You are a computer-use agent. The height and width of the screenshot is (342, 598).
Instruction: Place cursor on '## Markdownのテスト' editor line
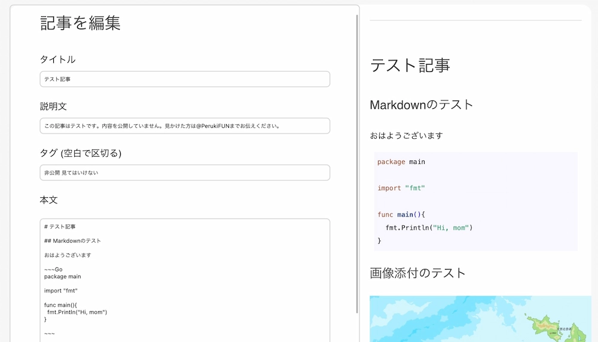[x=72, y=241]
